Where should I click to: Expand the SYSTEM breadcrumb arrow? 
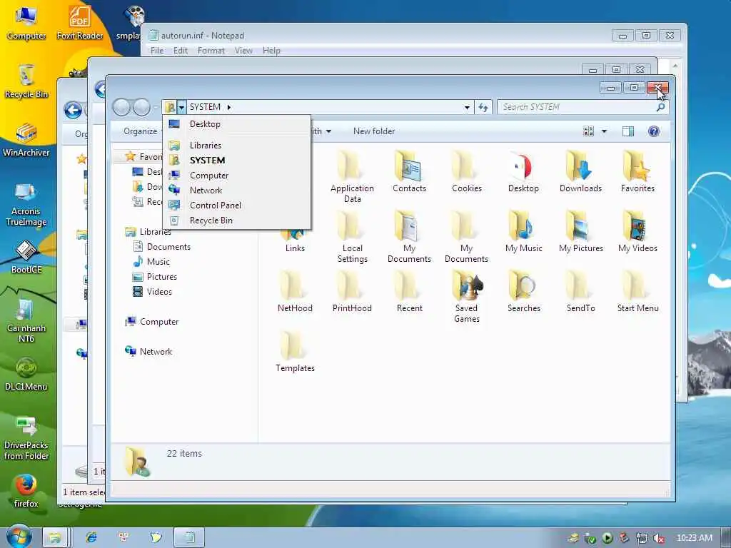click(229, 107)
